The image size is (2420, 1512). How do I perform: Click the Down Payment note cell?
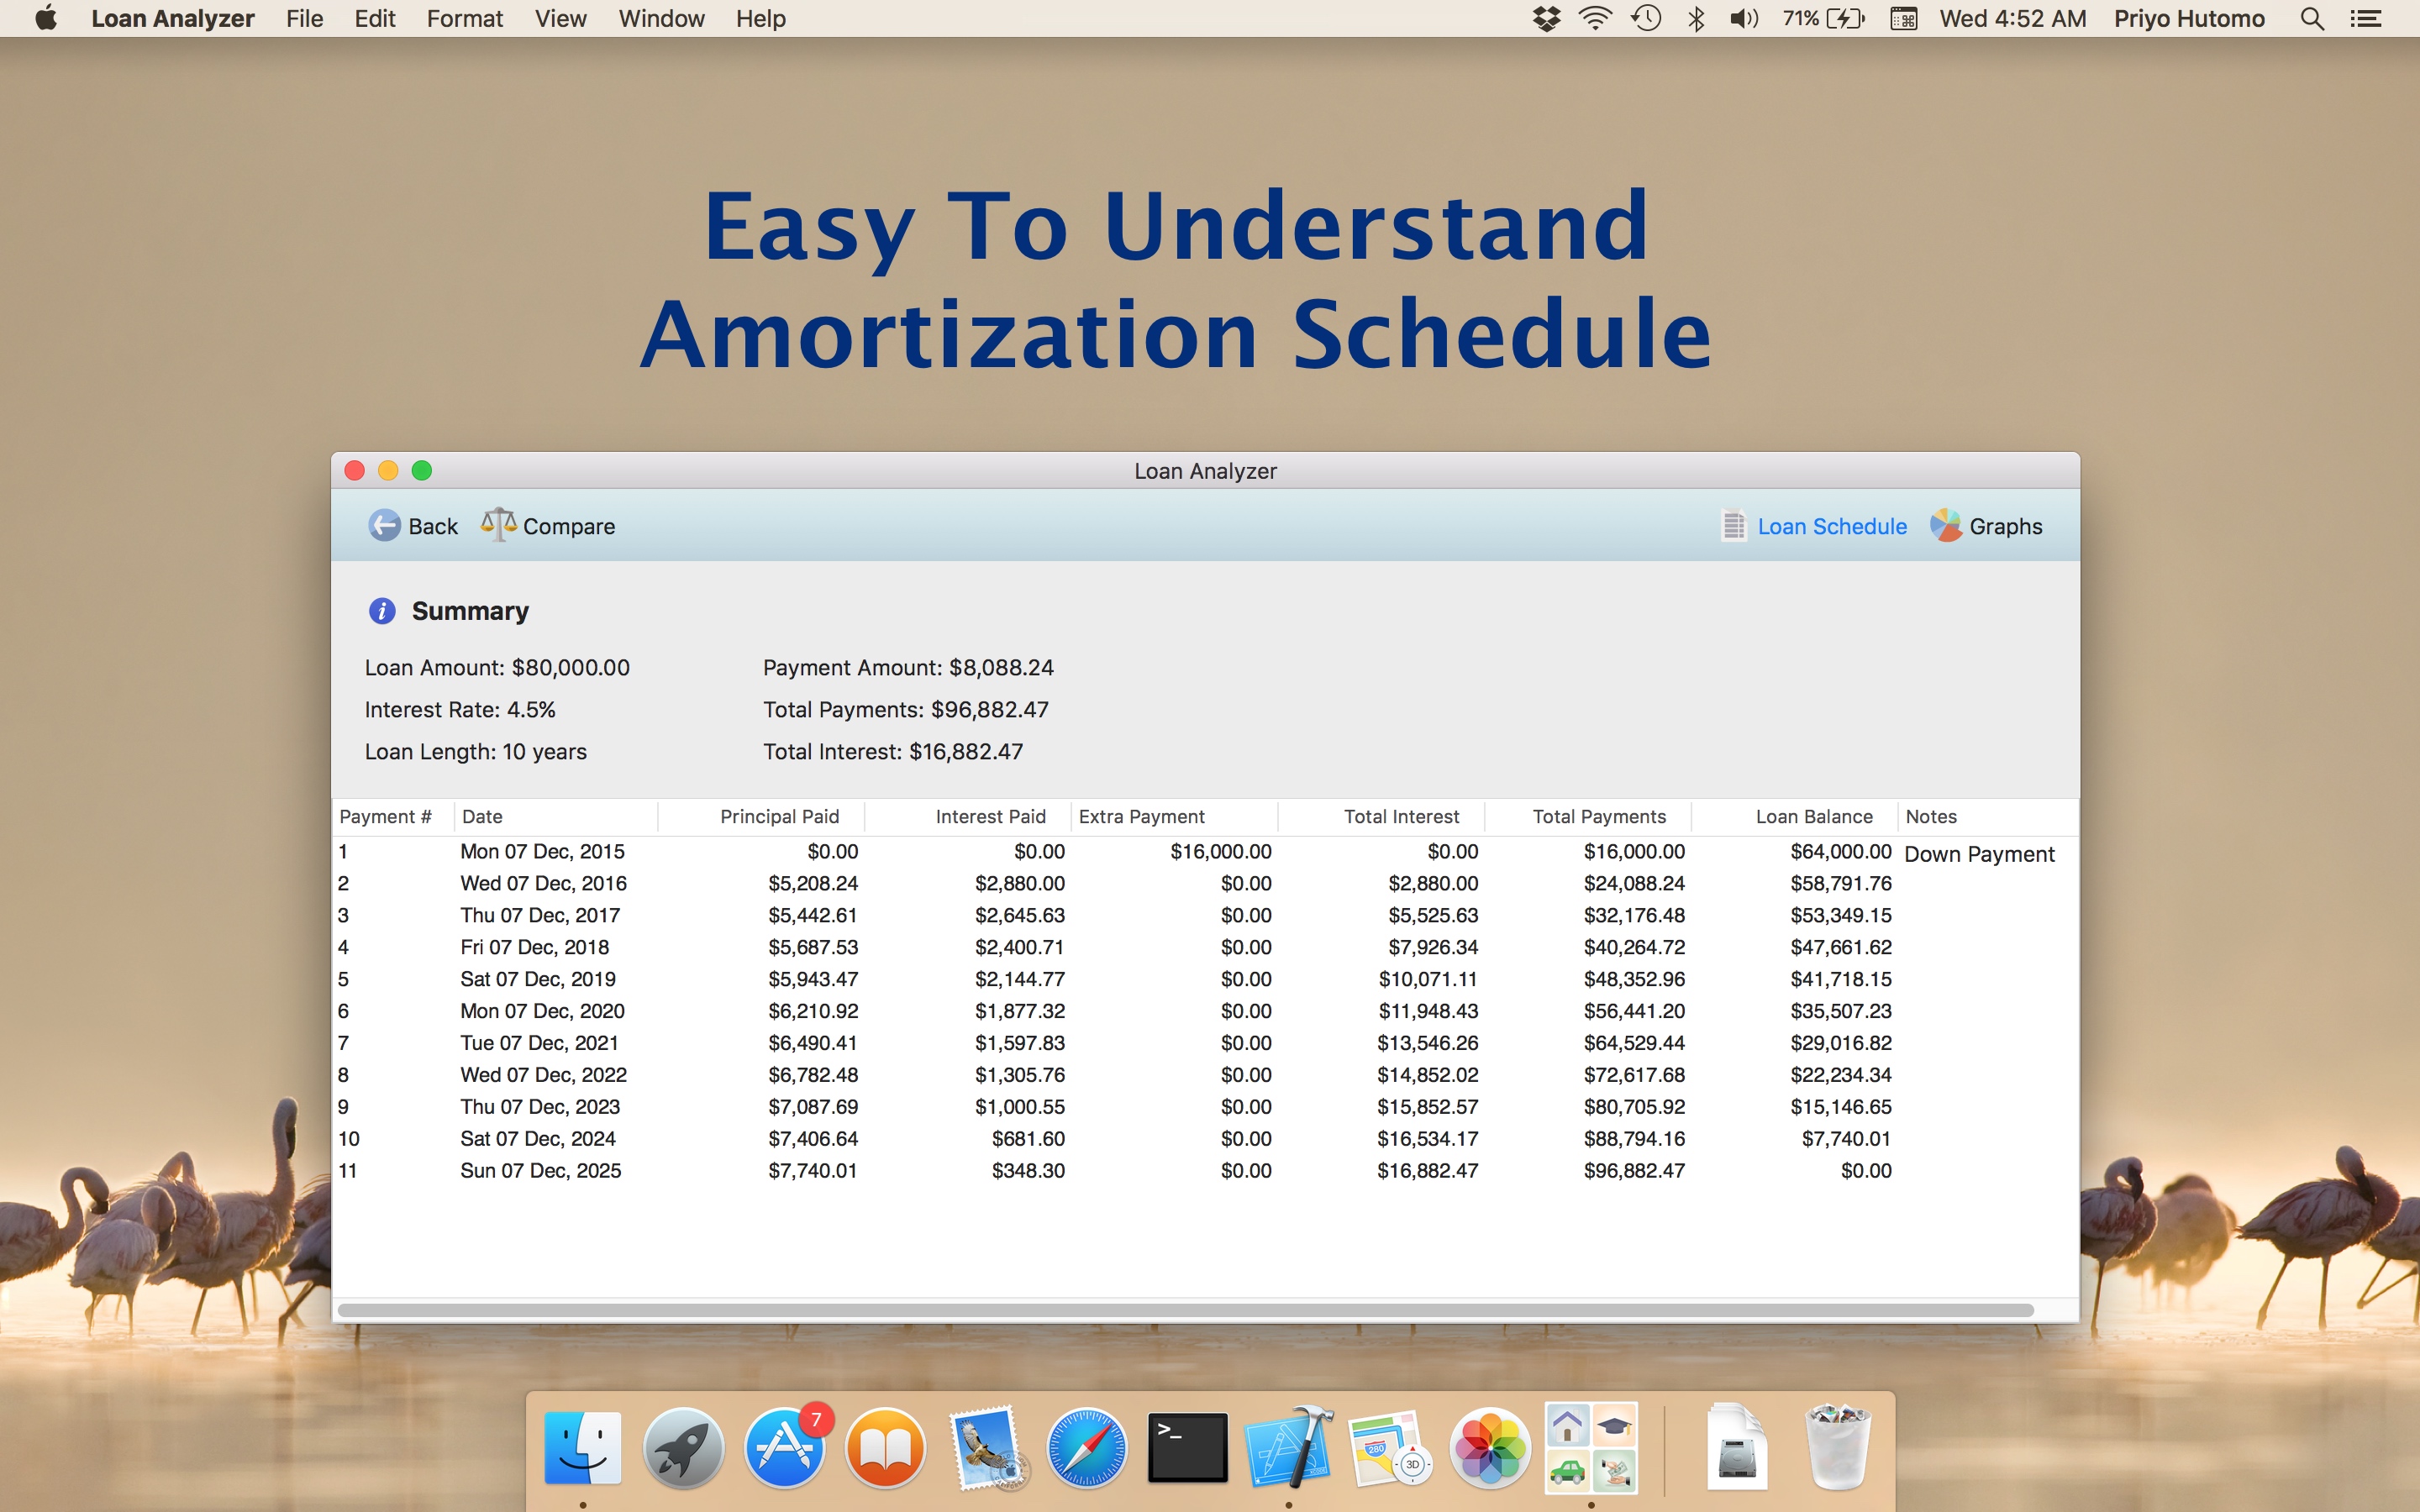coord(1978,854)
